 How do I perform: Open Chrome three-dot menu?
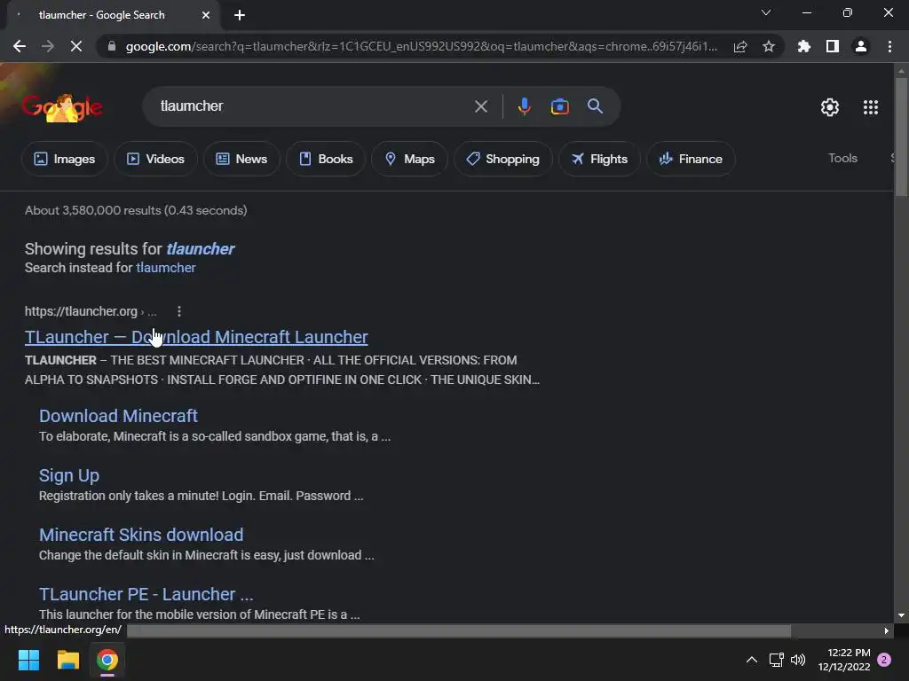pos(889,46)
